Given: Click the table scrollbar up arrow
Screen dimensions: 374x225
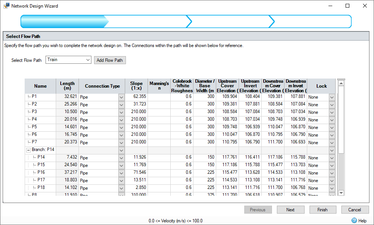Looking at the screenshot, I should pos(341,83).
